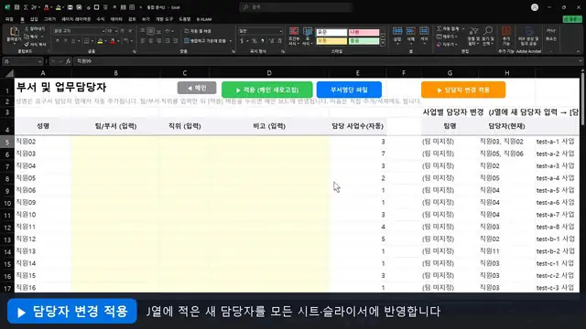Click green 적용 (메인 새로고침) button

pos(266,90)
